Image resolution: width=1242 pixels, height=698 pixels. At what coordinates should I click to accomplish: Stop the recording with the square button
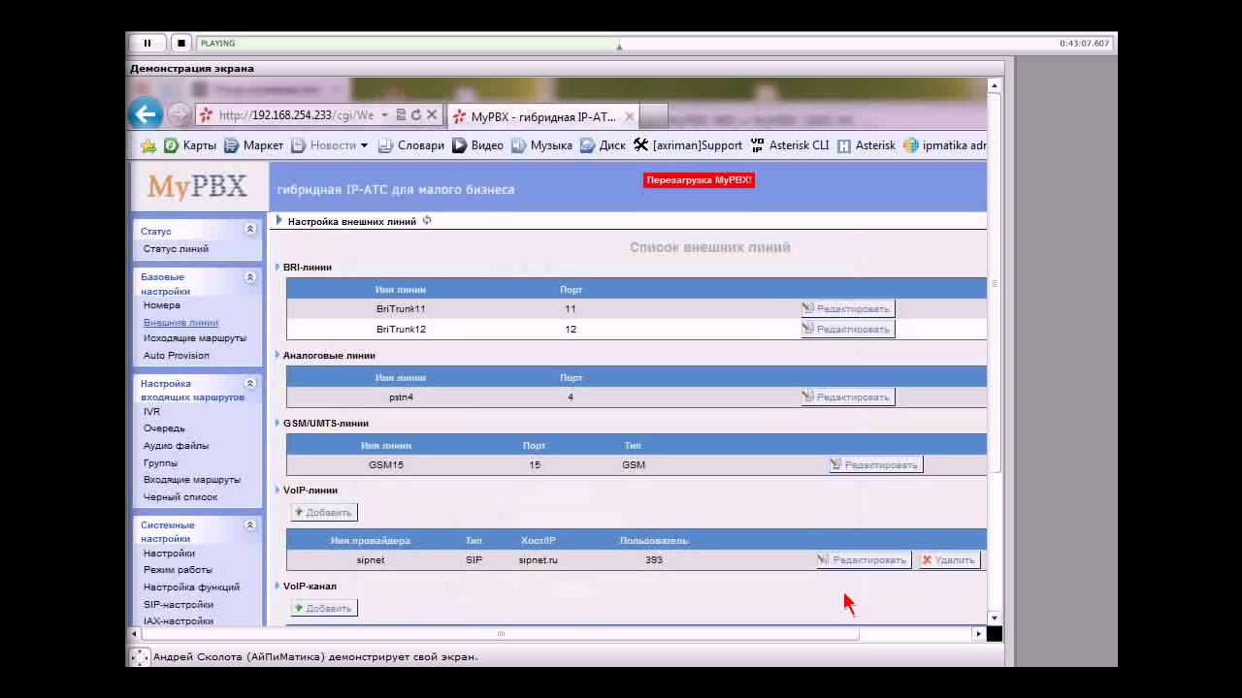(x=180, y=43)
